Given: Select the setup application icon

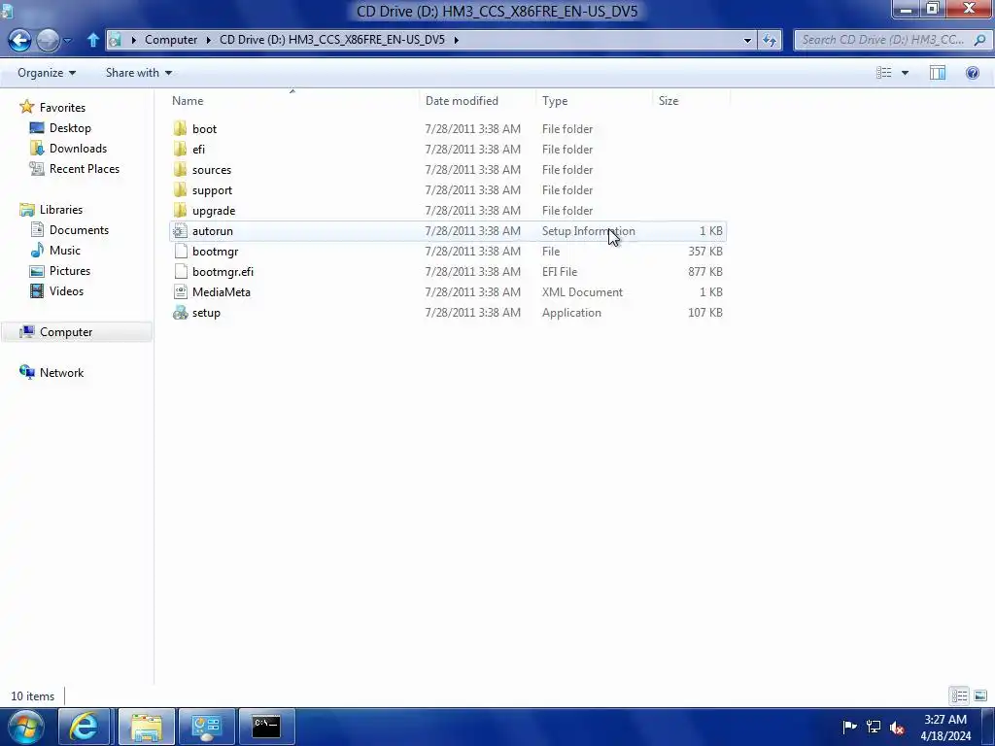Looking at the screenshot, I should coord(181,312).
